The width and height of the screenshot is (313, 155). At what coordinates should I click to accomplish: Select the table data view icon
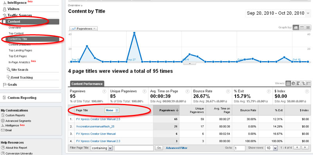pyautogui.click(x=288, y=83)
